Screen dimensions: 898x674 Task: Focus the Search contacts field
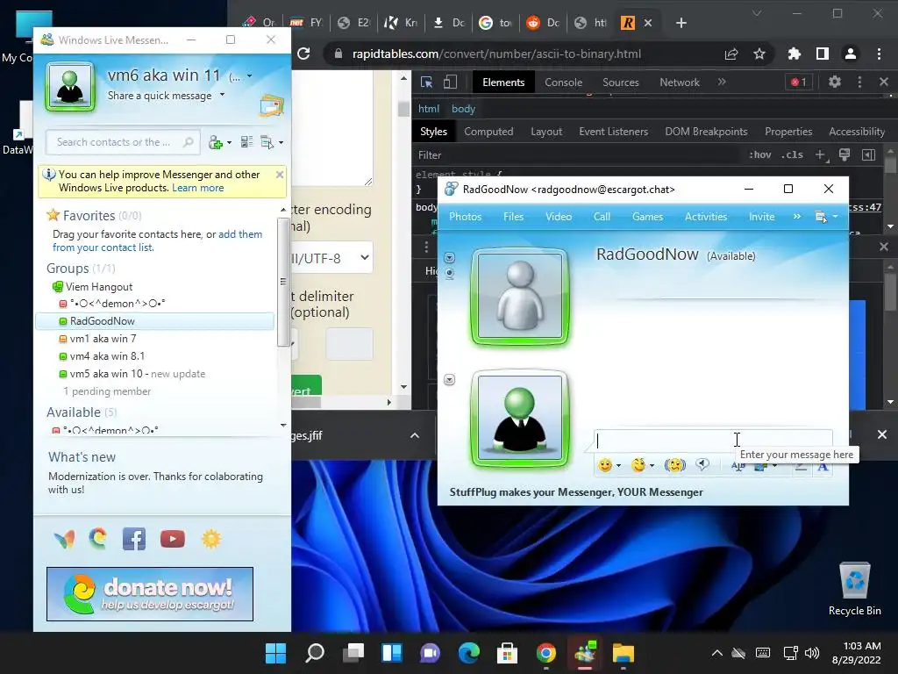(123, 141)
